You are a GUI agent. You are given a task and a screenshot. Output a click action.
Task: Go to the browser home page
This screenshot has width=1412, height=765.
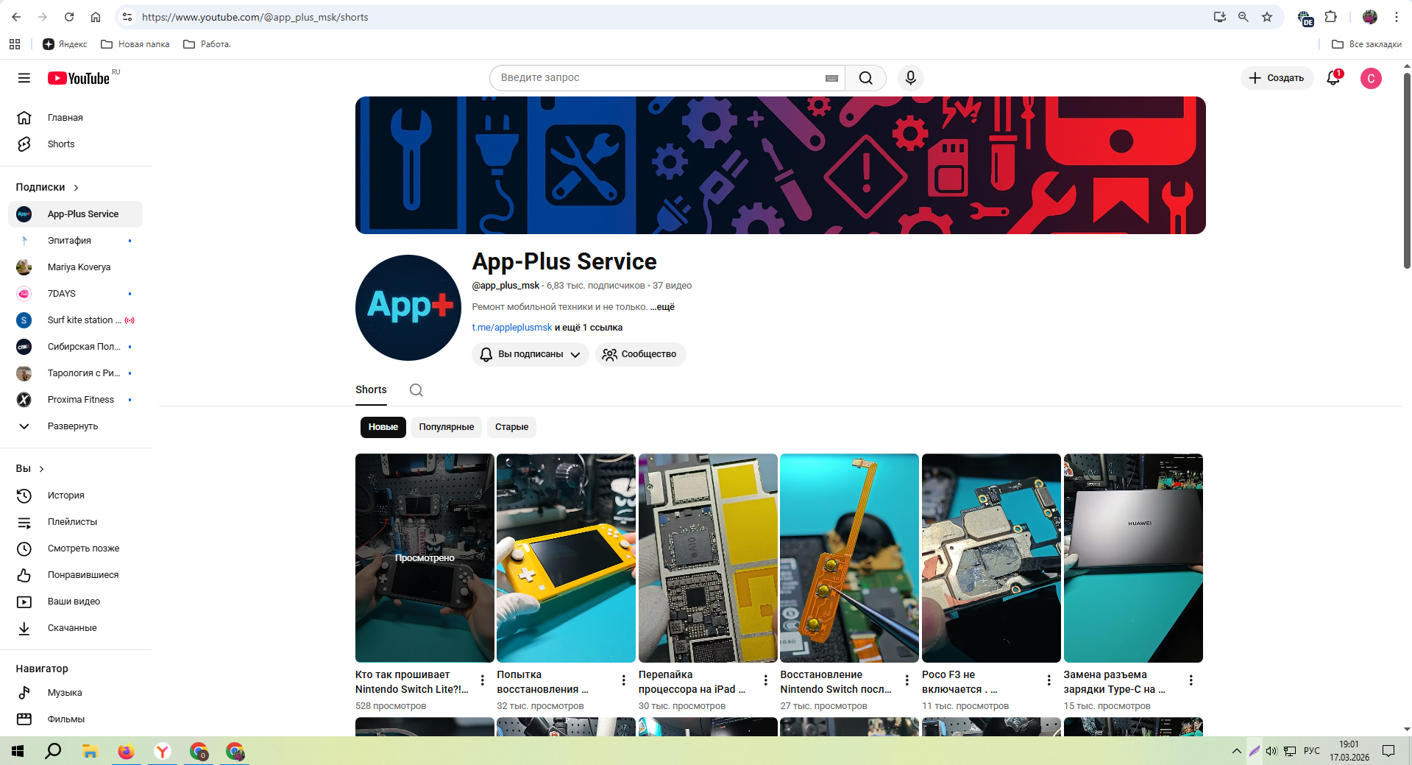96,17
